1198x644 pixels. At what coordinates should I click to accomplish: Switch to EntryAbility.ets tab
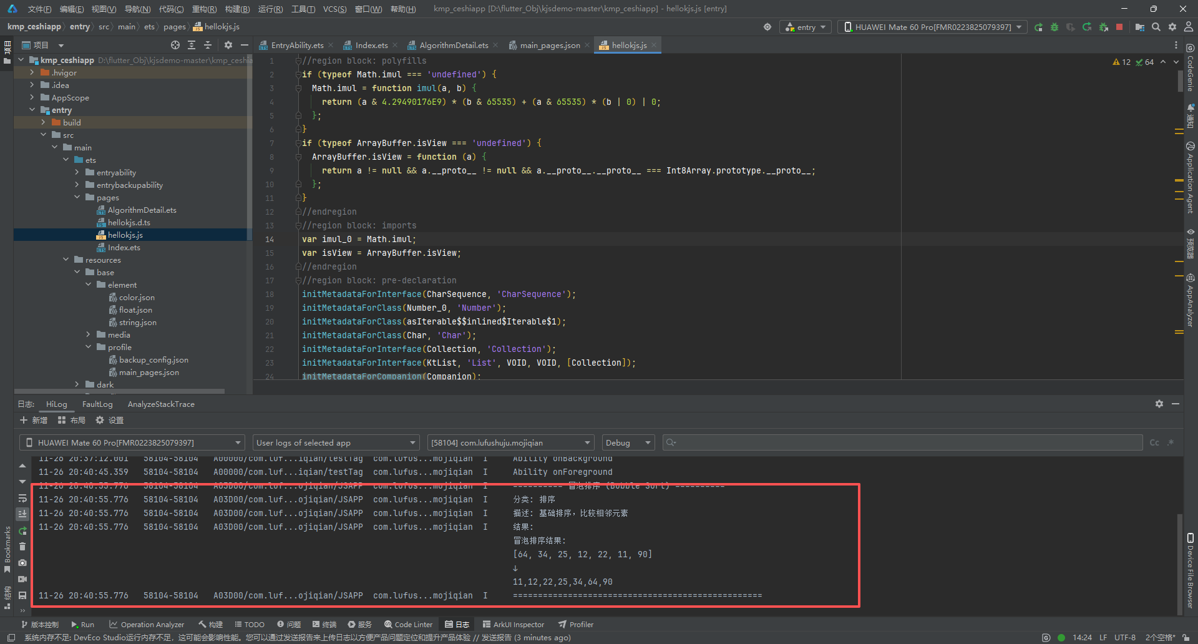click(x=297, y=45)
